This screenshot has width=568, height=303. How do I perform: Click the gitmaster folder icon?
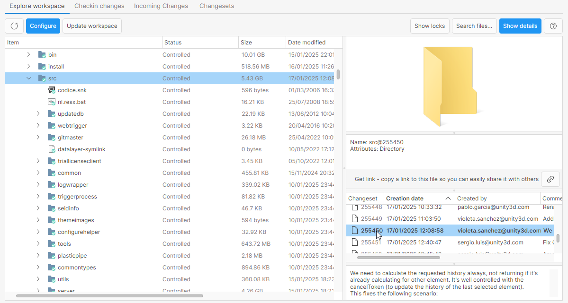pyautogui.click(x=52, y=138)
